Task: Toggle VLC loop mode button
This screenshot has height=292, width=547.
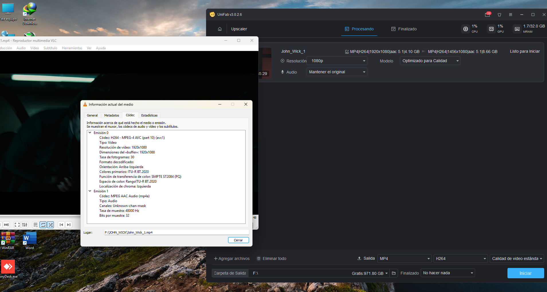Action: click(43, 225)
